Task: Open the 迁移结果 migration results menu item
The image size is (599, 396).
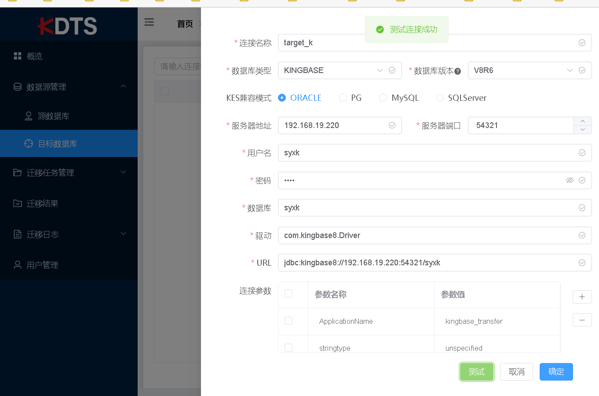Action: (x=69, y=203)
